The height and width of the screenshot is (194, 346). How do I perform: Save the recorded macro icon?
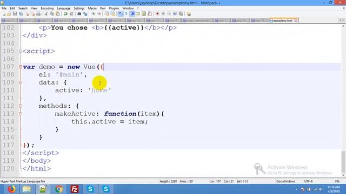click(x=181, y=14)
